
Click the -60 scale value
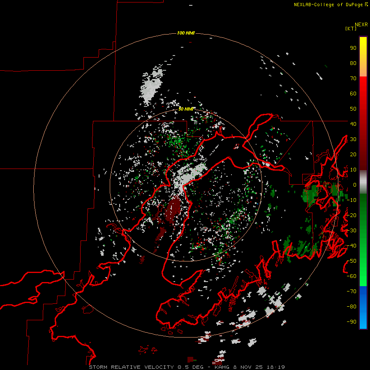(x=351, y=276)
